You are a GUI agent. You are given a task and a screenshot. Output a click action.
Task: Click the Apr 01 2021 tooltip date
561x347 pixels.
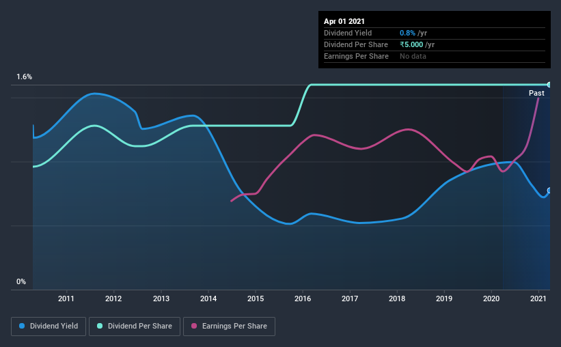[344, 21]
